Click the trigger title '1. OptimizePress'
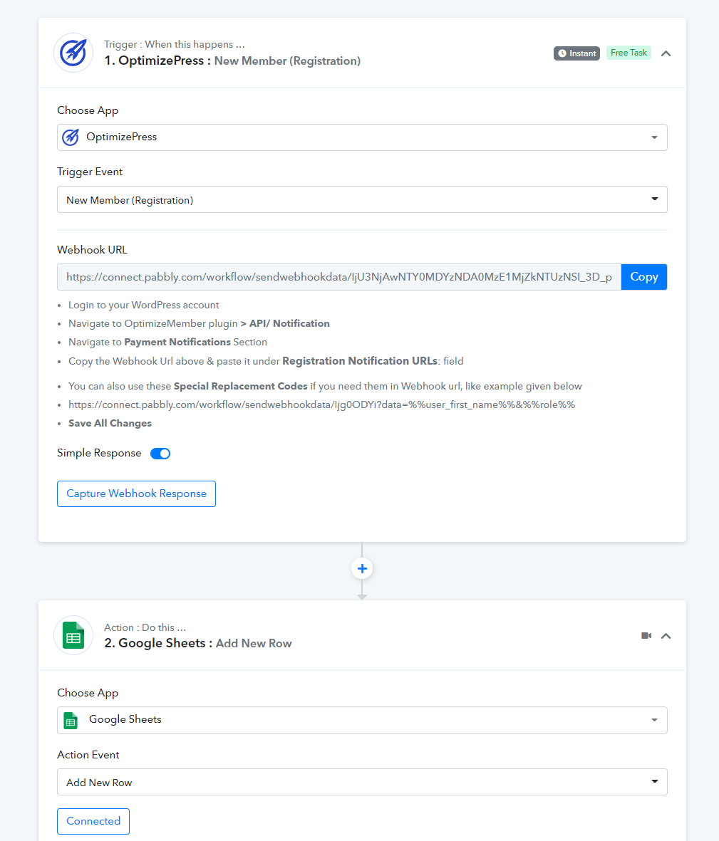This screenshot has height=841, width=719. point(154,61)
